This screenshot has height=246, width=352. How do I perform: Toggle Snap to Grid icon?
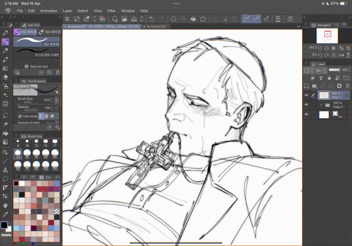[x=266, y=19]
